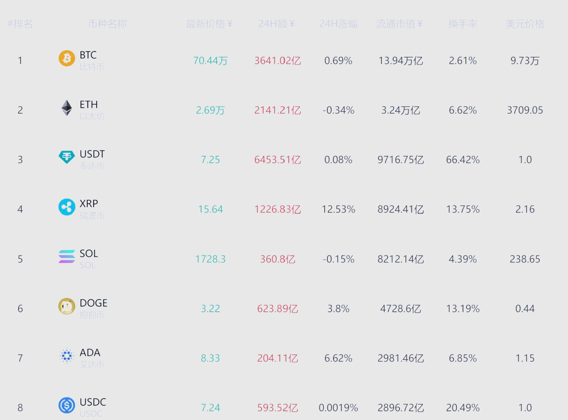568x420 pixels.
Task: Sort by 换手率 column header
Action: [463, 24]
